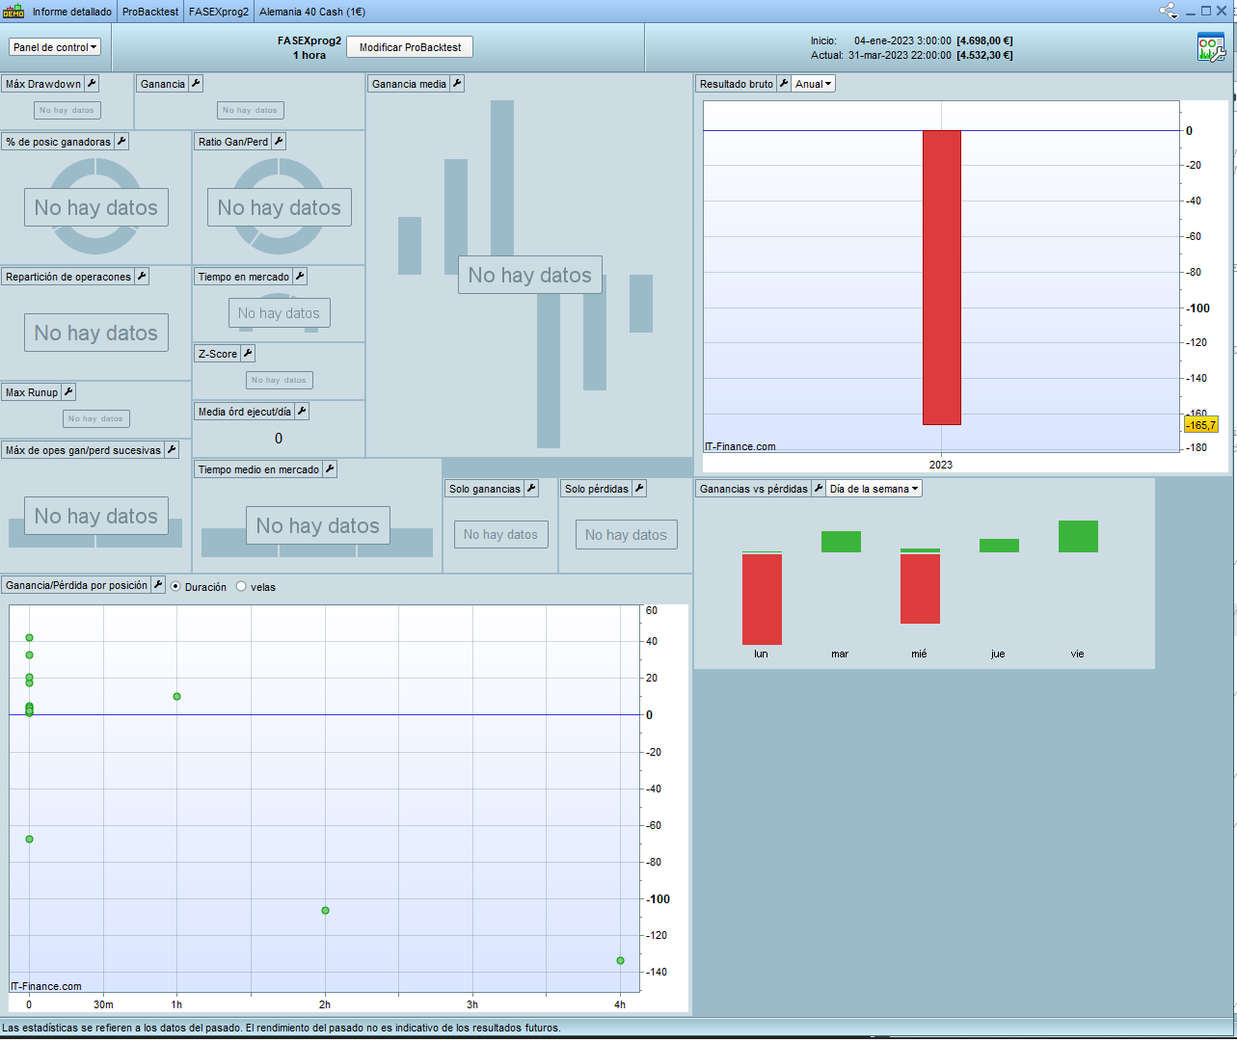Click the green vie gain bar

1078,536
